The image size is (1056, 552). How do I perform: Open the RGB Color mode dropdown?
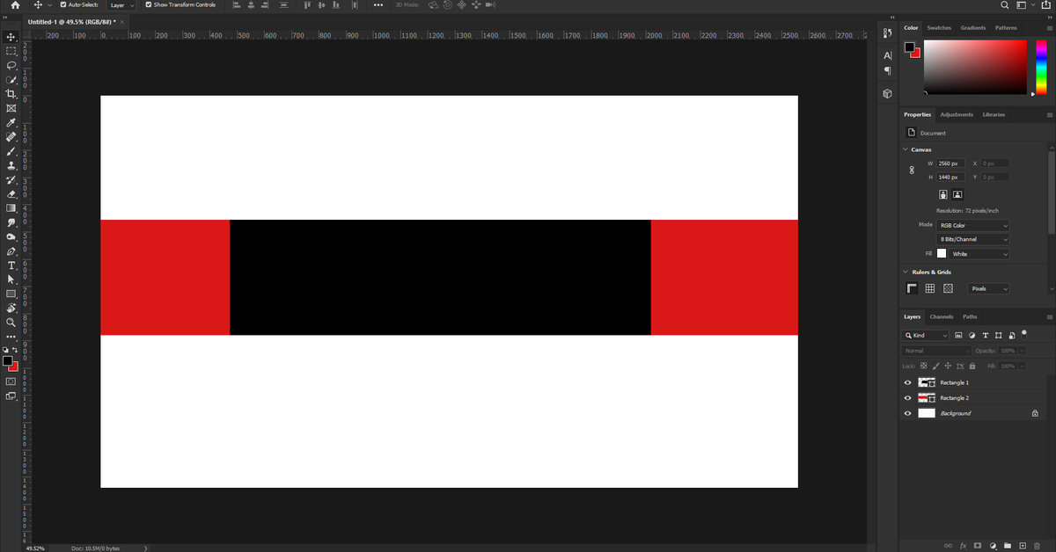[x=972, y=226]
